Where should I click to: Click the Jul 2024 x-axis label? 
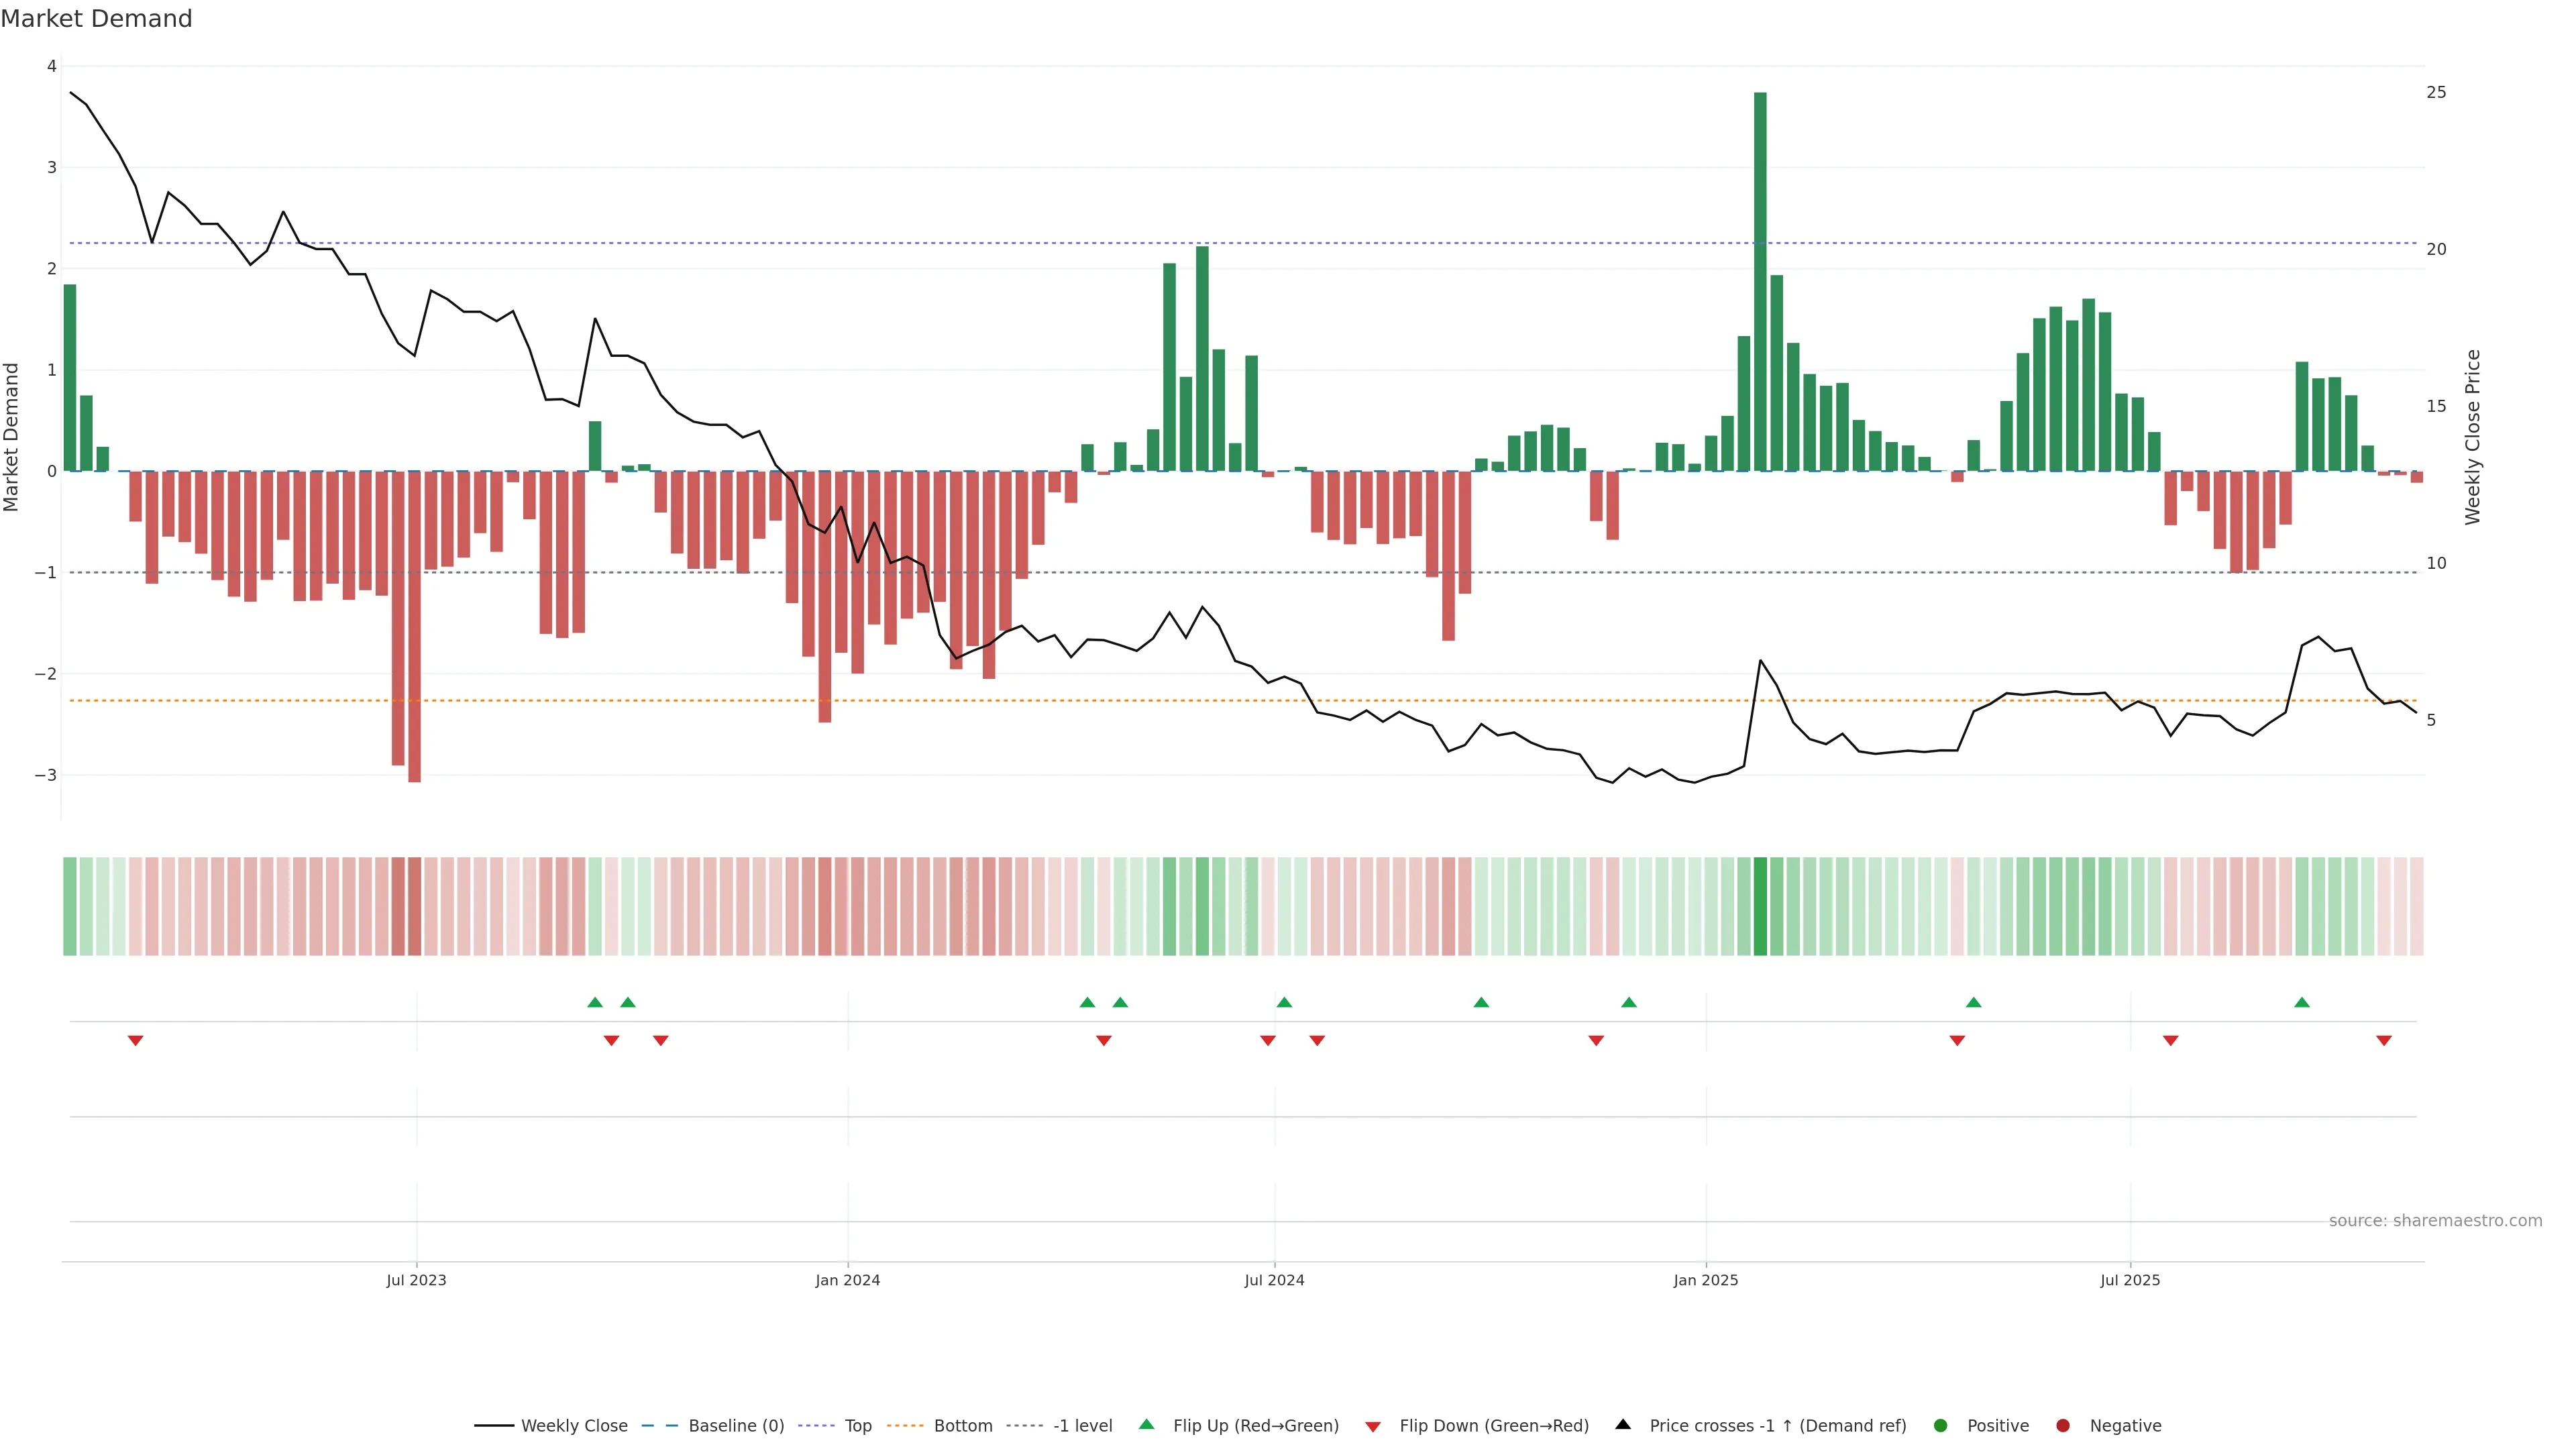(x=1274, y=1280)
